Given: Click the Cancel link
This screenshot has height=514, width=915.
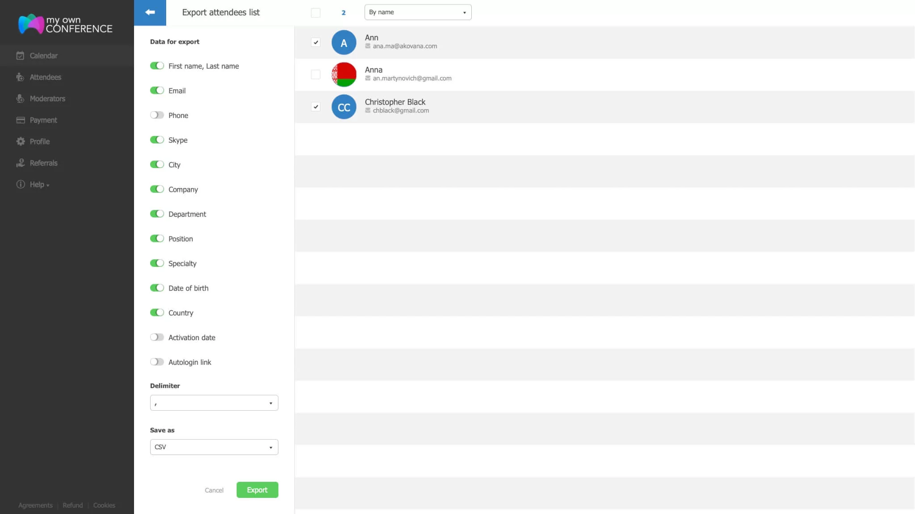Looking at the screenshot, I should pos(214,490).
